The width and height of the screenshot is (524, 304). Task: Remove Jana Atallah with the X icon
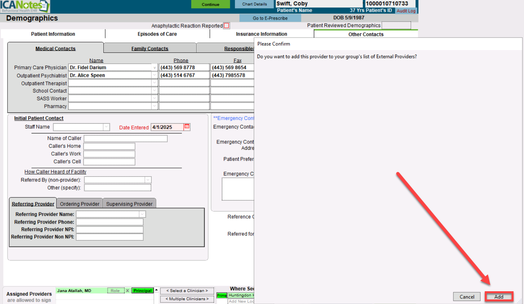click(x=127, y=291)
